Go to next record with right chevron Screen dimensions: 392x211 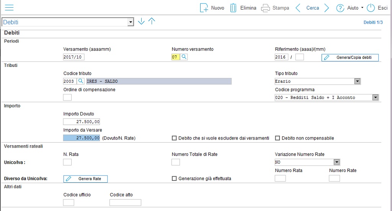click(327, 8)
